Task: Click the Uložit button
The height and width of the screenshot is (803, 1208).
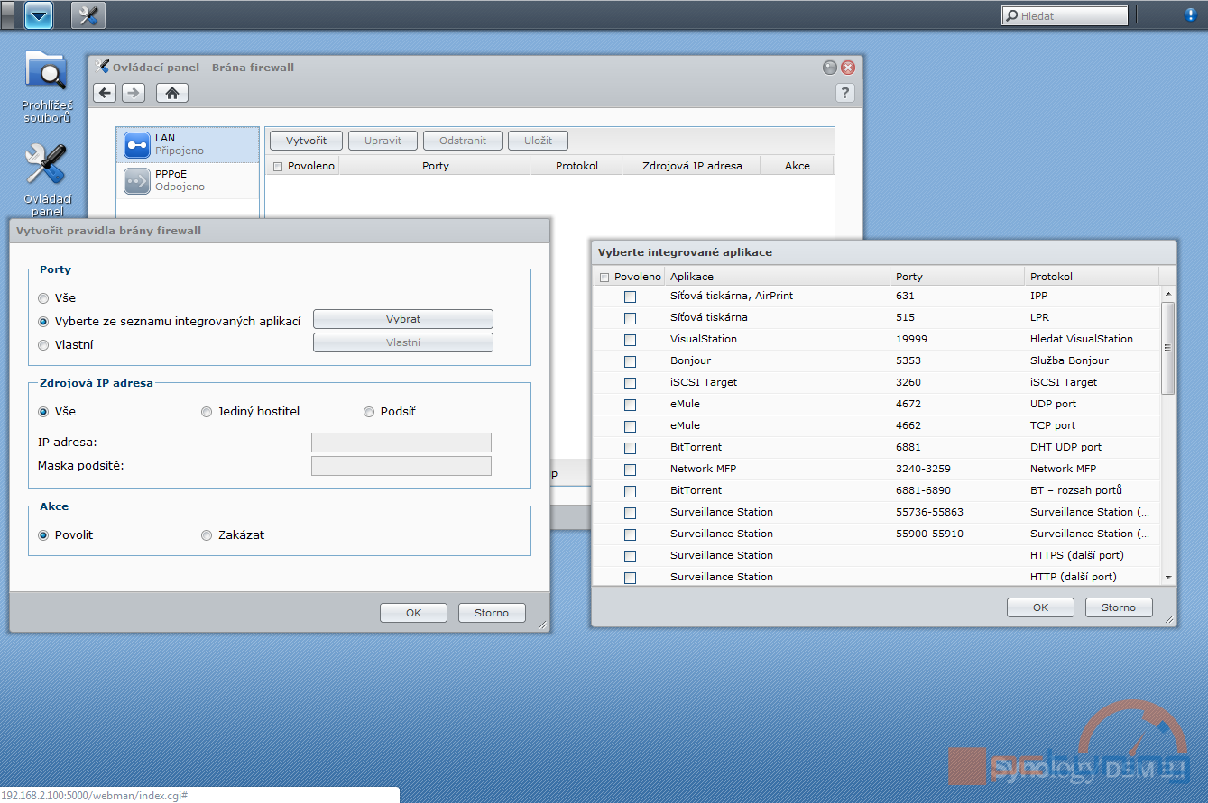Action: pyautogui.click(x=538, y=141)
